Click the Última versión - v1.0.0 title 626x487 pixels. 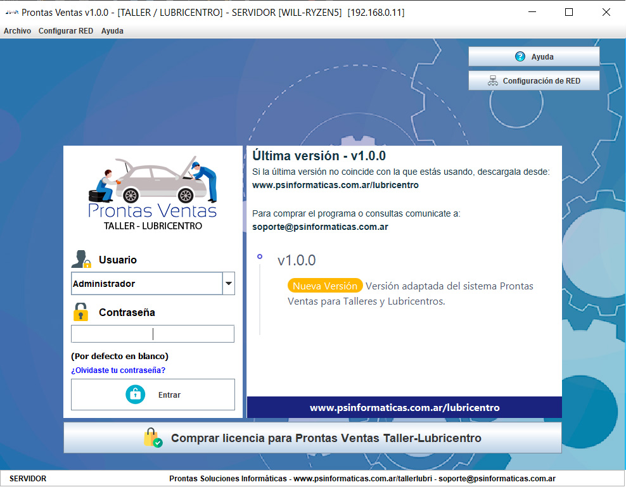[319, 156]
